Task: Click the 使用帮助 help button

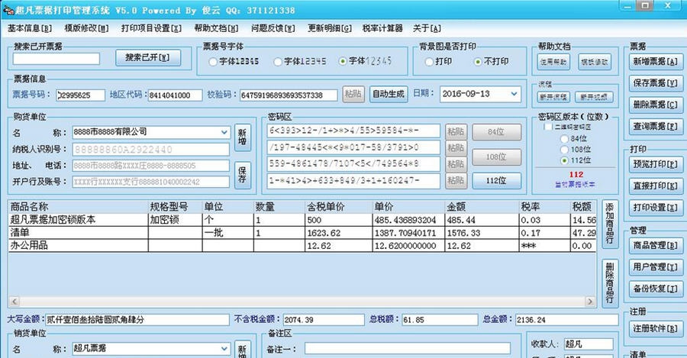Action: 553,63
